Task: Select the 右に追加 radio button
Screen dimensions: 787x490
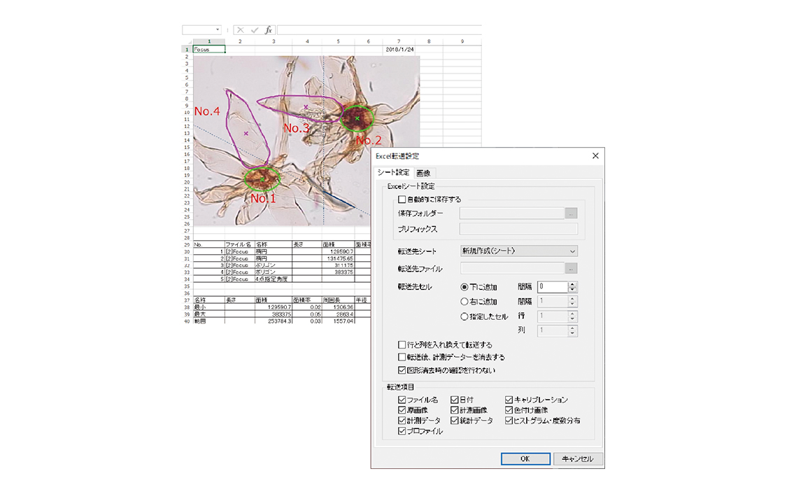Action: [465, 302]
